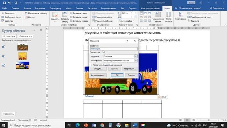Switch to the Рецензирование tab
This screenshot has height=128, width=227.
pyautogui.click(x=109, y=8)
